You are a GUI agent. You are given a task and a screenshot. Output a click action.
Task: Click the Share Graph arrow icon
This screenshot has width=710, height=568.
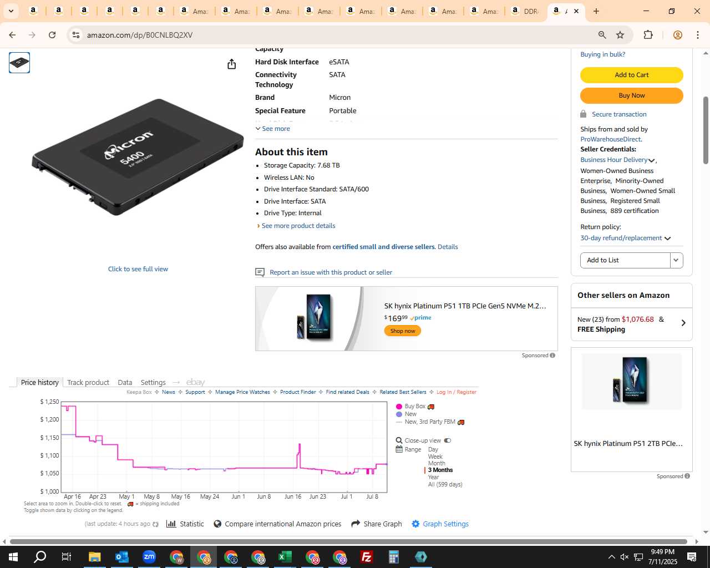(x=356, y=524)
